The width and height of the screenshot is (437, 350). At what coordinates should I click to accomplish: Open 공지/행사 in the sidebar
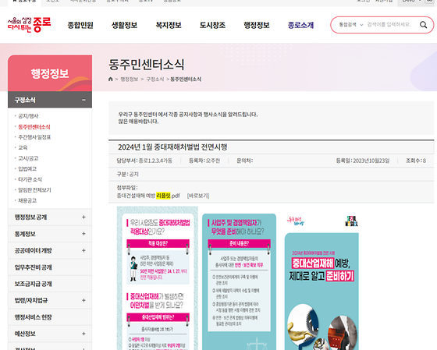pos(28,116)
